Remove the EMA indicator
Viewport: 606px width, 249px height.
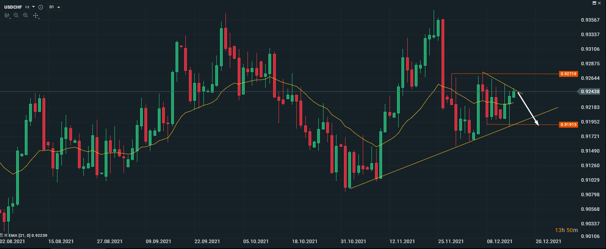pyautogui.click(x=6, y=235)
